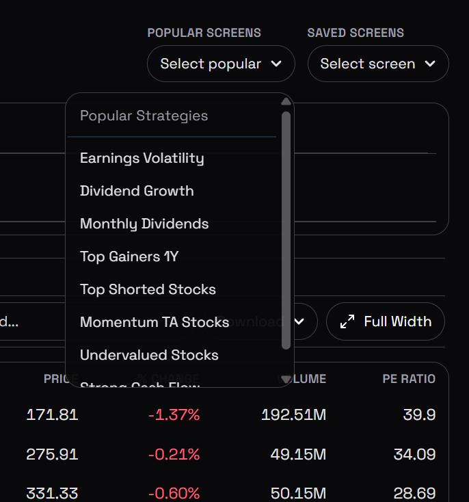The width and height of the screenshot is (469, 502).
Task: Click chevron next to Download button
Action: click(299, 321)
